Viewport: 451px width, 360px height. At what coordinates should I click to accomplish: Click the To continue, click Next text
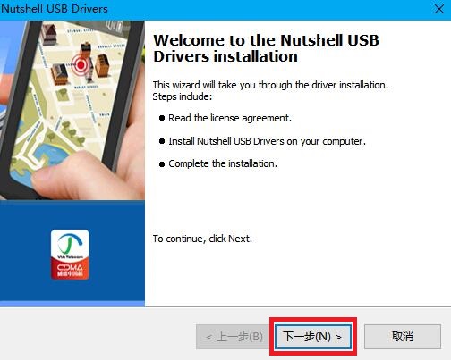point(202,239)
